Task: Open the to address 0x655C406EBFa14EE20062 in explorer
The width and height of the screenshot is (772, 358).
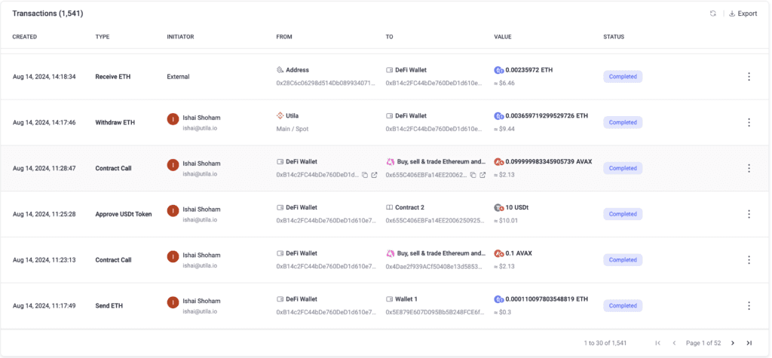Action: click(482, 175)
